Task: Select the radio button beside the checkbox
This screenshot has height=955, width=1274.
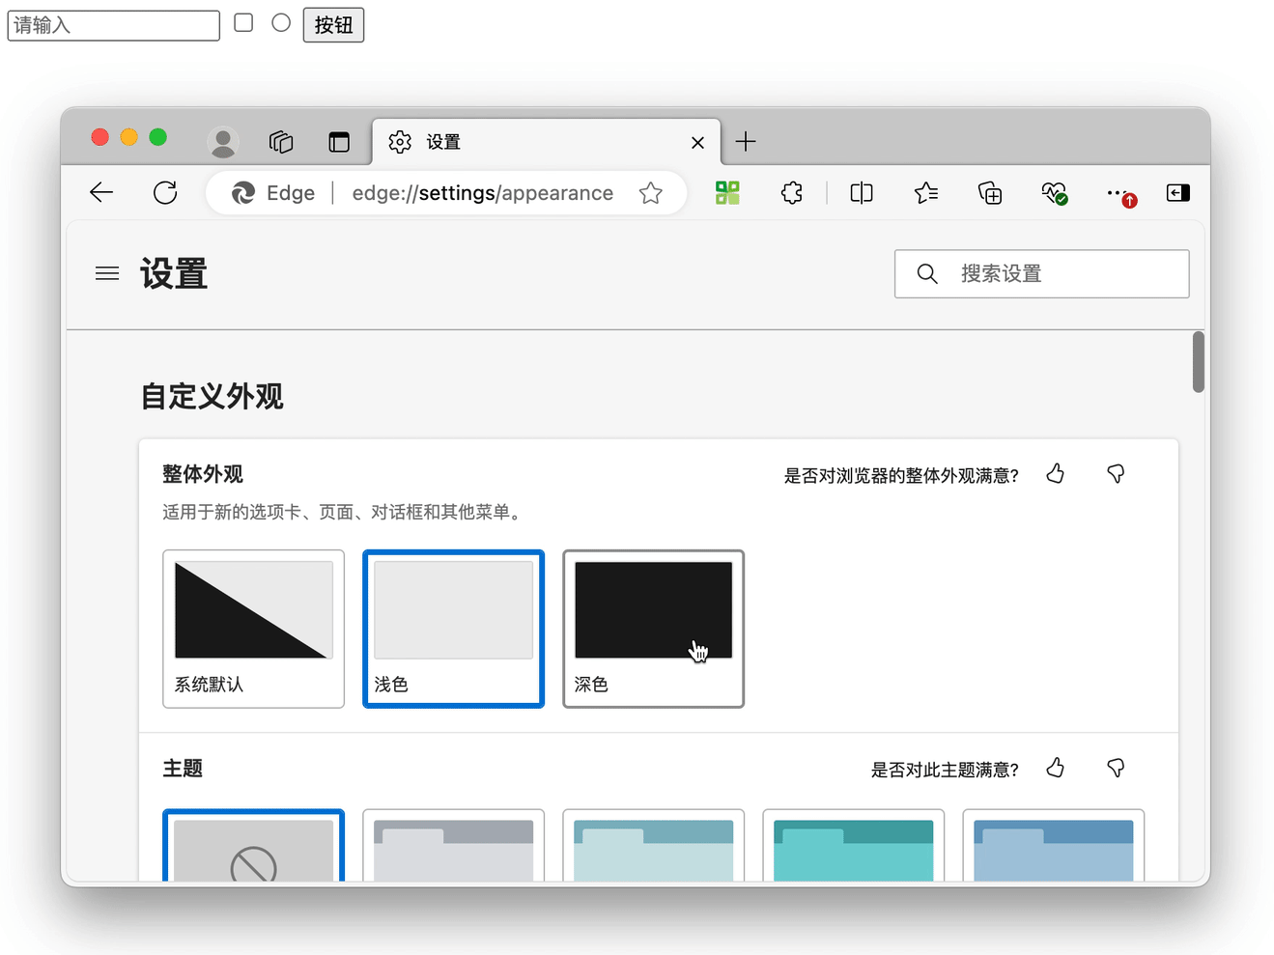Action: 280,23
